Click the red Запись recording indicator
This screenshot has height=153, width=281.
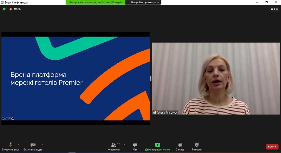(x=15, y=9)
